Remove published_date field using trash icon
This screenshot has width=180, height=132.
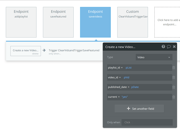(x=174, y=87)
